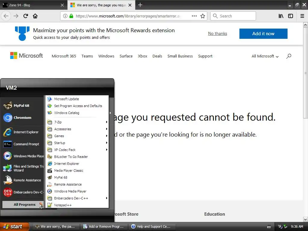Viewport: 308px width, 231px height.
Task: Toggle the sidebar view icon
Action: [291, 16]
